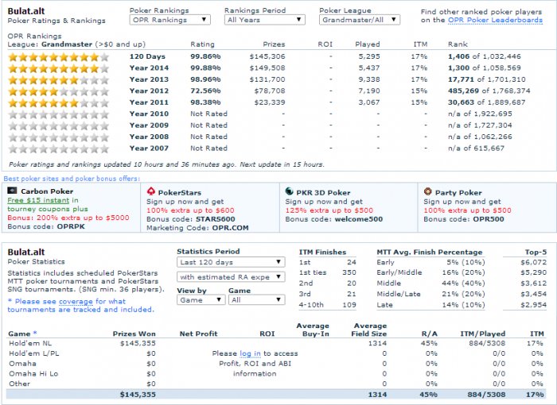Open the Game All dropdown

coord(256,300)
